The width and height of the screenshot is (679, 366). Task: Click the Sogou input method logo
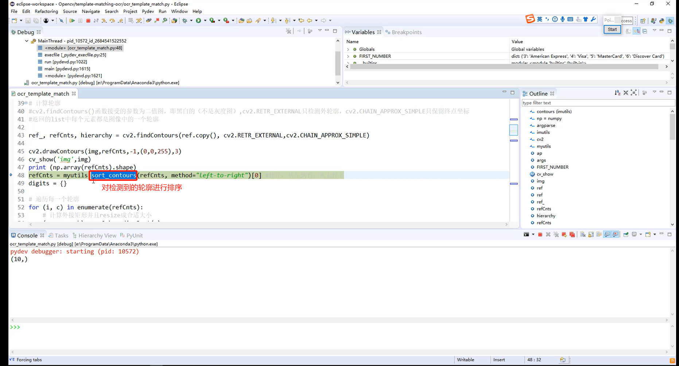(530, 19)
